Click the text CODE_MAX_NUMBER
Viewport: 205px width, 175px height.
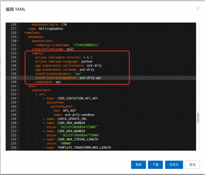pos(71,123)
